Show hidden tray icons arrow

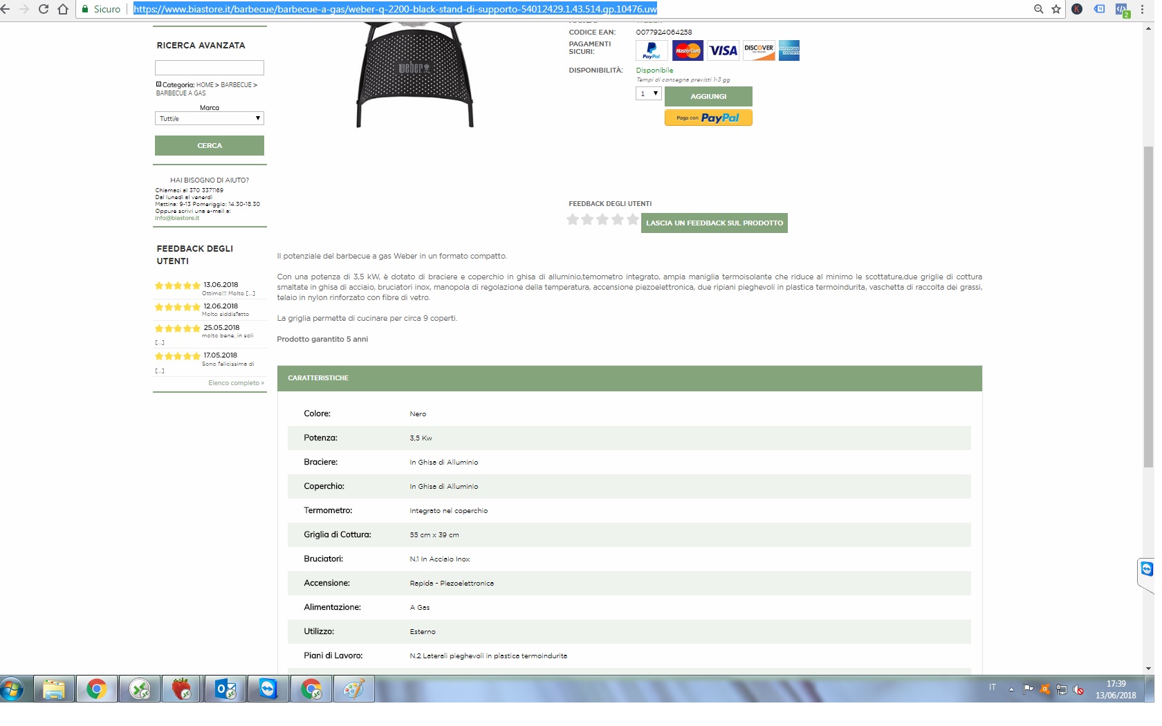click(1011, 689)
